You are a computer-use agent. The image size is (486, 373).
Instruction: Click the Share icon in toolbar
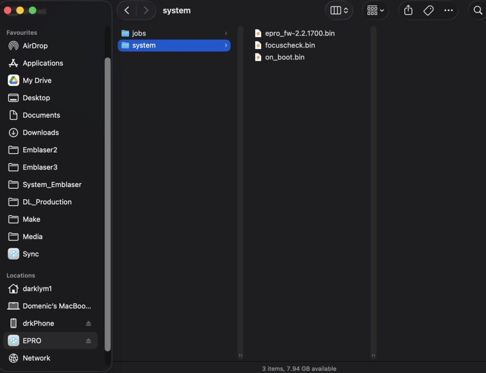(x=408, y=10)
